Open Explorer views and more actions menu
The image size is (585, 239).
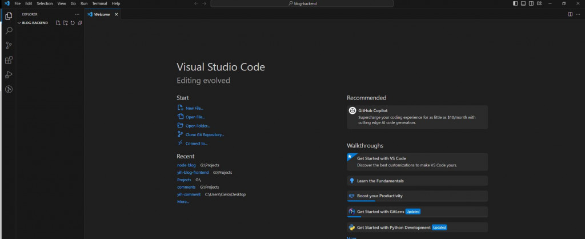click(x=77, y=14)
